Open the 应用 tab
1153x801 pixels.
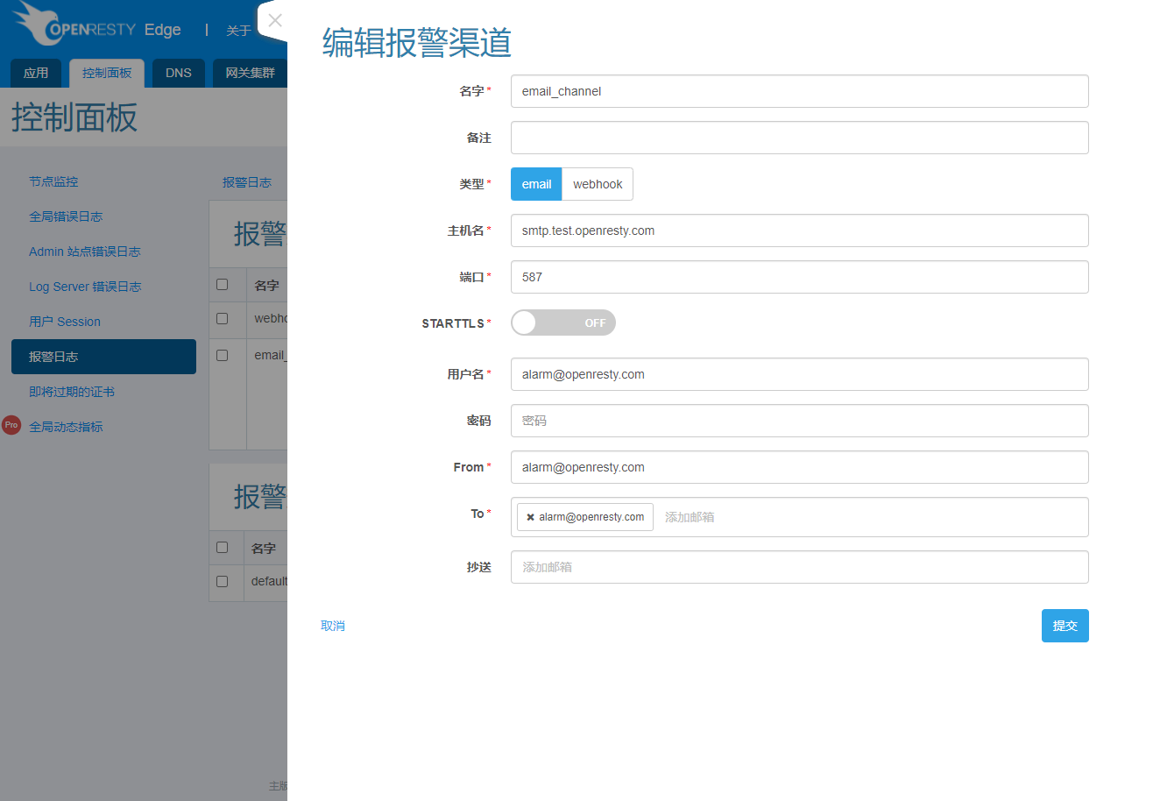[36, 73]
